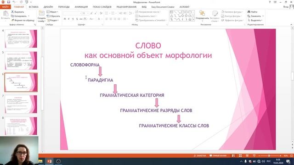This screenshot has width=294, height=165.
Task: Decrease the font size
Action: 96,13
